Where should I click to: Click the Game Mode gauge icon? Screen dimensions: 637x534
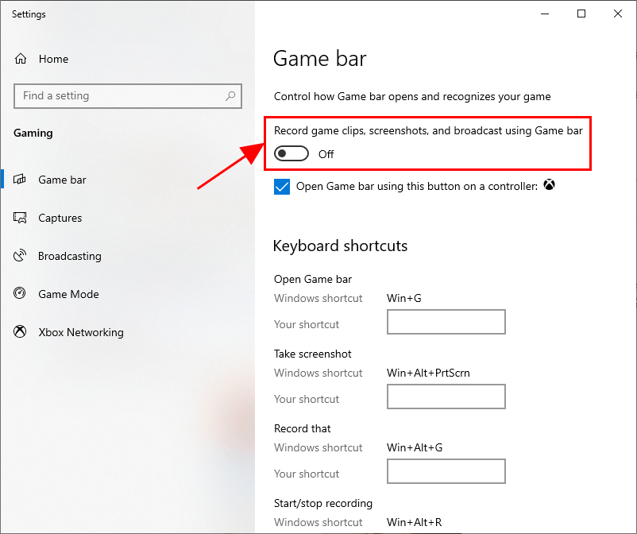coord(20,293)
